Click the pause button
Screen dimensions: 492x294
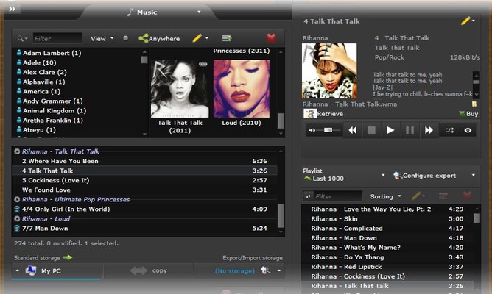(x=410, y=130)
